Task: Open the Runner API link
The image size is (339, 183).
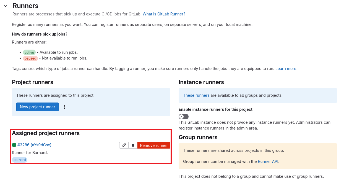Action: (268, 162)
